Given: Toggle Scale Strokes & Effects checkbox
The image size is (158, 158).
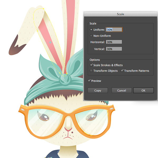Looking at the screenshot, I should click(91, 65).
